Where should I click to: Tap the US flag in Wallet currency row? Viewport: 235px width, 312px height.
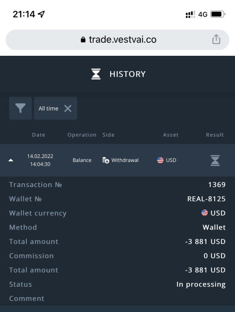(x=204, y=213)
